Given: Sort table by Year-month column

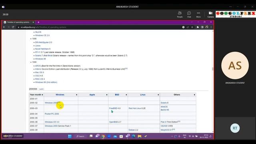Looking at the screenshot, I should [x=42, y=95].
